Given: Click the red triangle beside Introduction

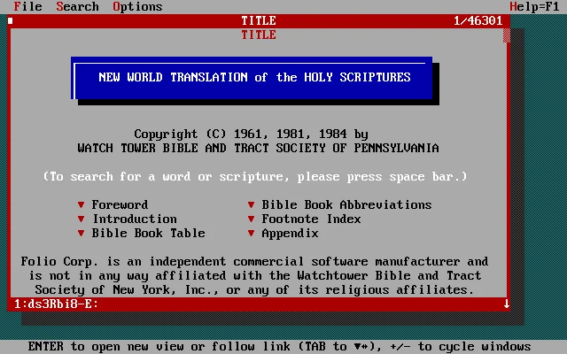Looking at the screenshot, I should (x=81, y=219).
